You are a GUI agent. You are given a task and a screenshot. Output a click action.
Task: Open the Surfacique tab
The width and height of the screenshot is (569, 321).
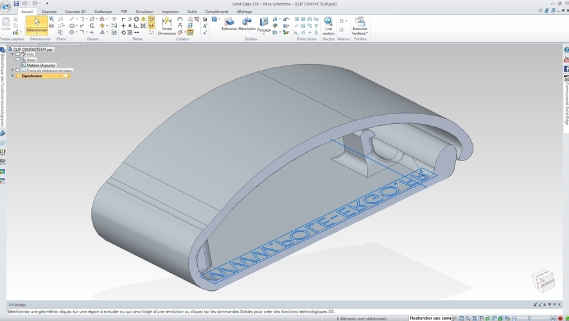pos(103,12)
